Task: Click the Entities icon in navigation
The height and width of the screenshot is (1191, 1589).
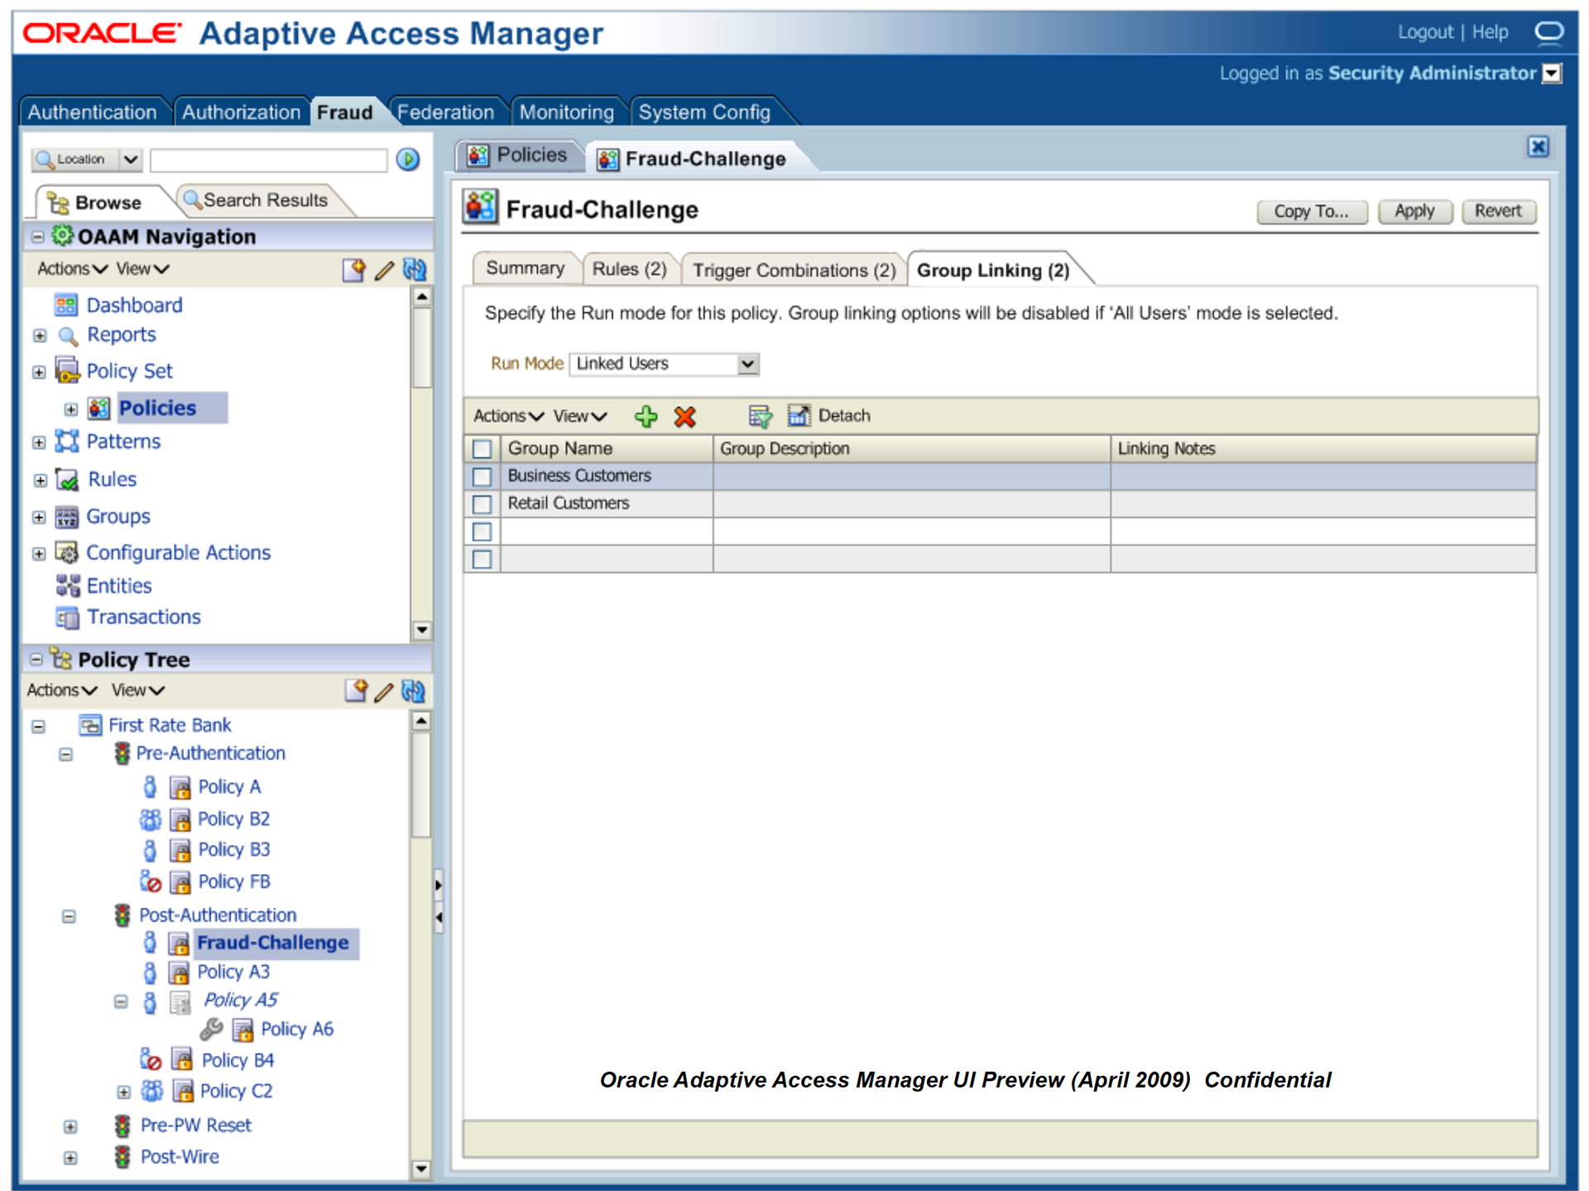Action: (68, 585)
